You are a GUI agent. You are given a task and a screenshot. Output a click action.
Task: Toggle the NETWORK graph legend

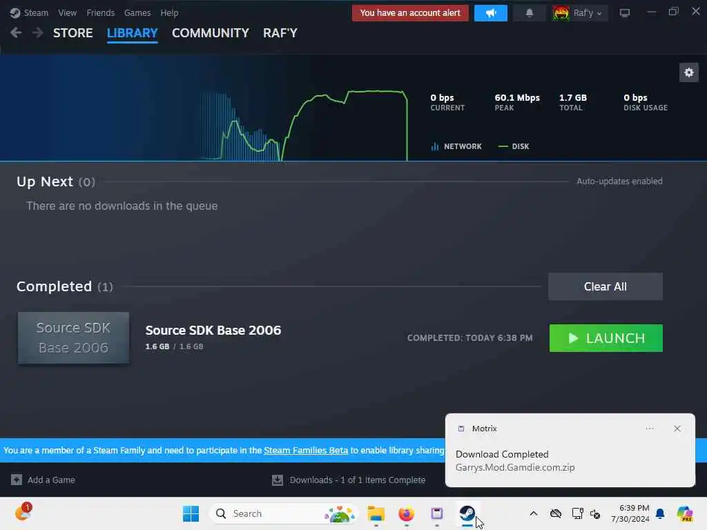pos(456,146)
